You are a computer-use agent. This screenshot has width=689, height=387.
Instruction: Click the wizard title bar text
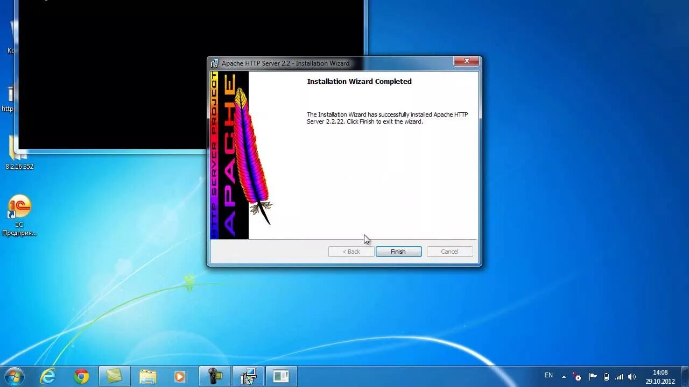coord(285,63)
